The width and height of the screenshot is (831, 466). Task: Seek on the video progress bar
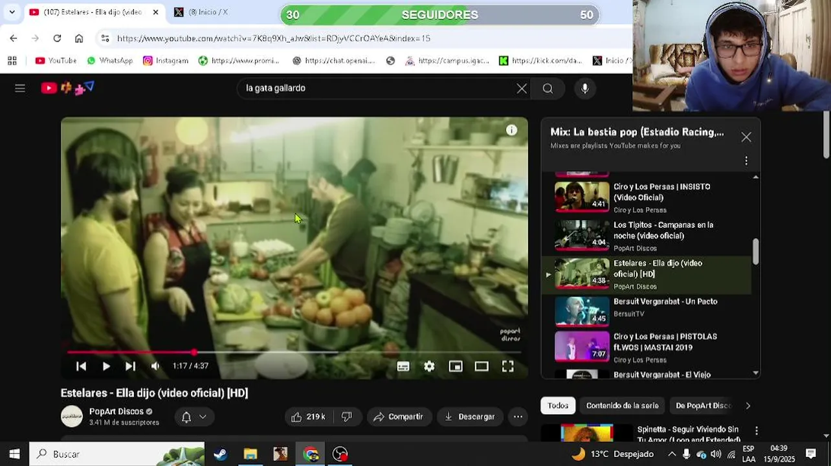294,352
